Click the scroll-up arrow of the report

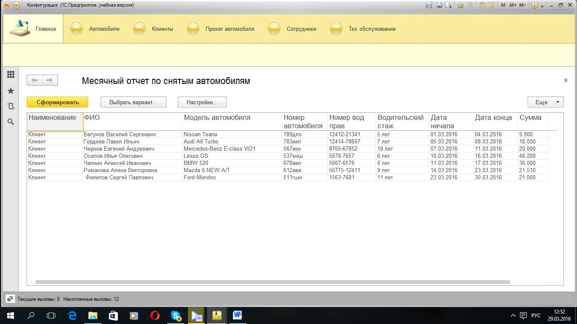click(x=561, y=116)
